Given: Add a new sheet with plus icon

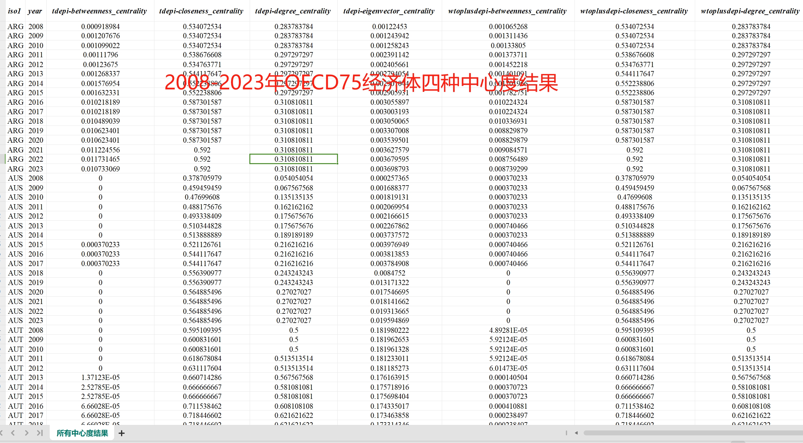Looking at the screenshot, I should click(x=122, y=433).
